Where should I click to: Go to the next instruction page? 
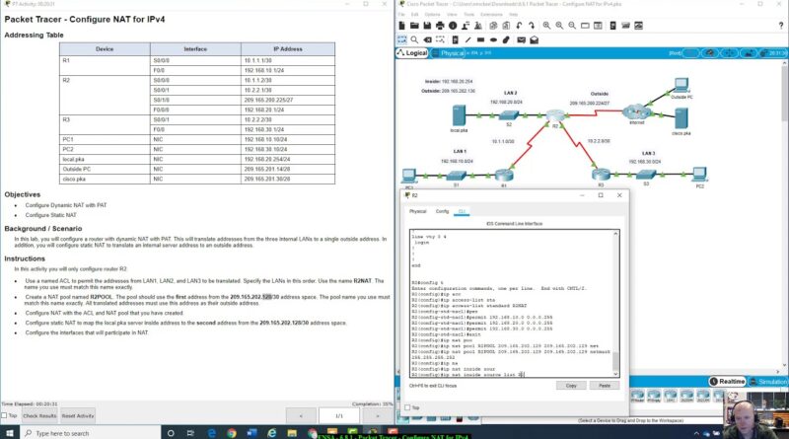pyautogui.click(x=378, y=416)
